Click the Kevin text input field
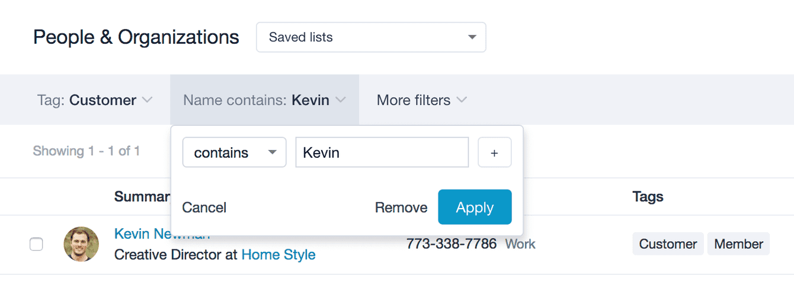The image size is (794, 289). pos(382,152)
